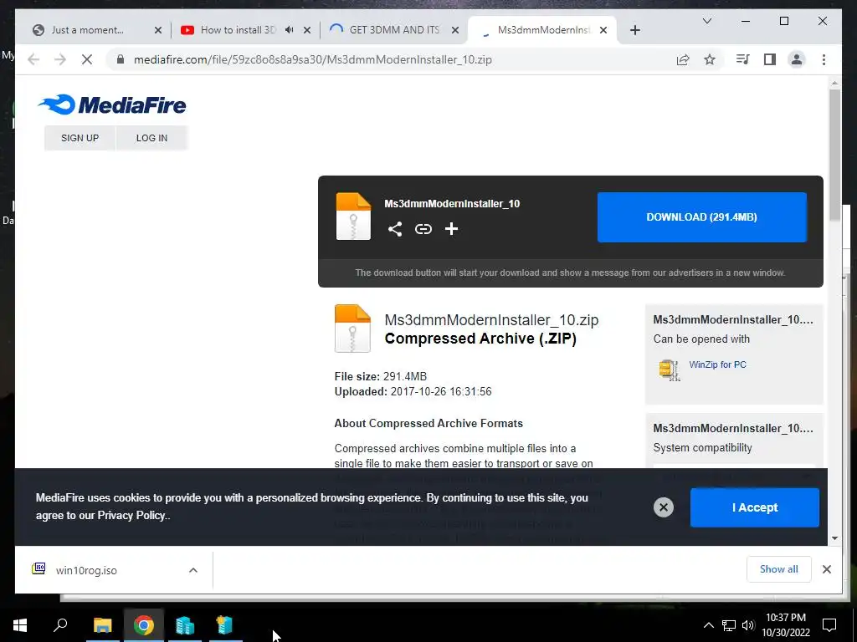Close the 'Just a moment...' tab
Screen dimensions: 857x642
click(x=158, y=30)
